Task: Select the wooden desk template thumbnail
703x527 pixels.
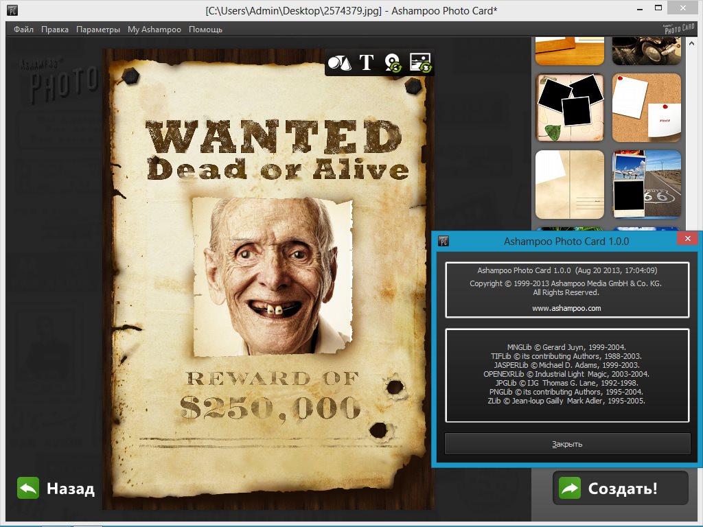Action: 570,51
